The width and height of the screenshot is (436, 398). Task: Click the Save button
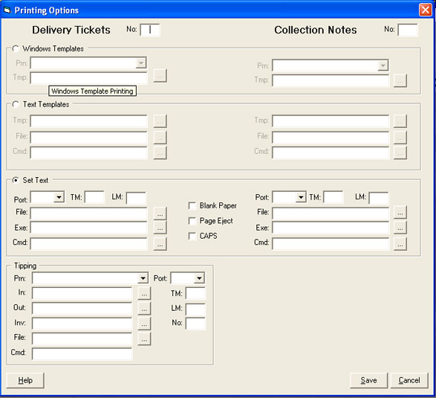[368, 380]
